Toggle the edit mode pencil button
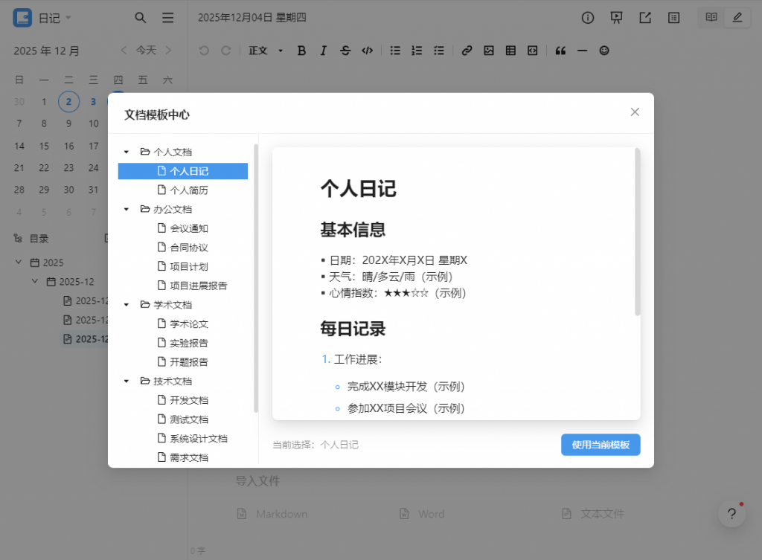The height and width of the screenshot is (560, 762). 737,18
